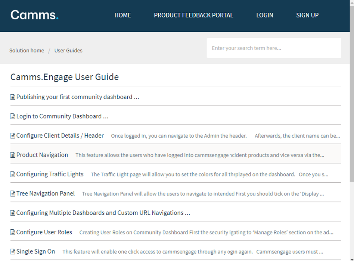The height and width of the screenshot is (261, 354).
Task: Click document icon beside Configuring Traffic Lights
Action: (x=13, y=174)
